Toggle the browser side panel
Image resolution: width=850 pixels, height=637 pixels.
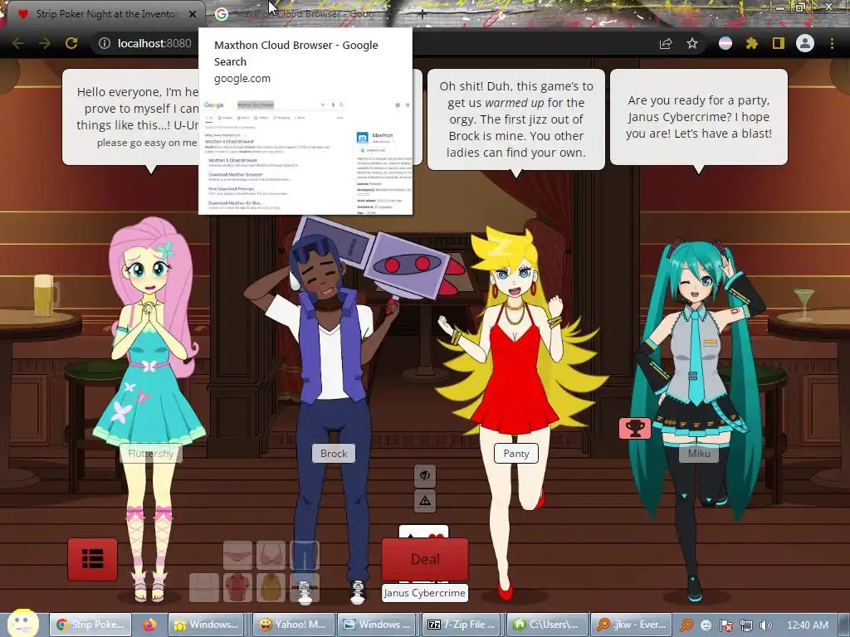click(x=779, y=43)
